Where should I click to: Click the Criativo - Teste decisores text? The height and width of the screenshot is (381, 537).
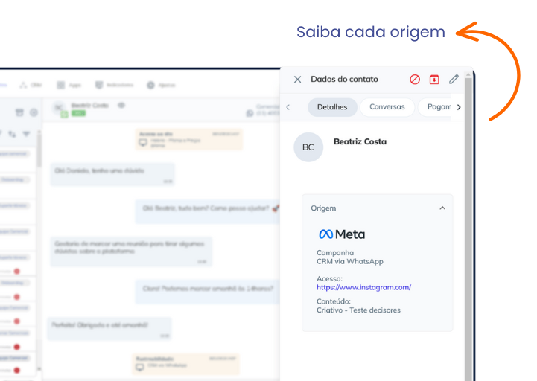coord(358,310)
